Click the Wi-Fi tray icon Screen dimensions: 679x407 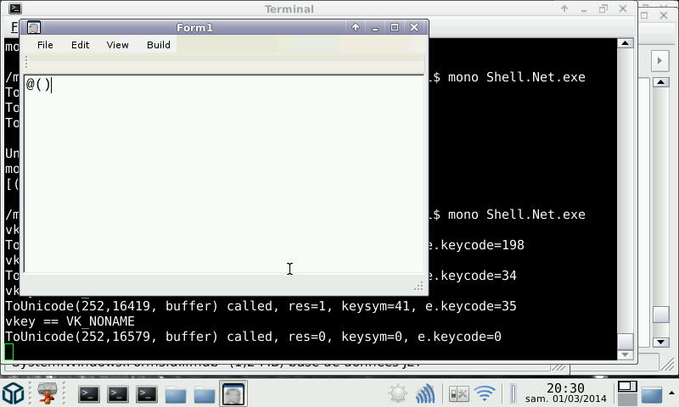point(485,393)
